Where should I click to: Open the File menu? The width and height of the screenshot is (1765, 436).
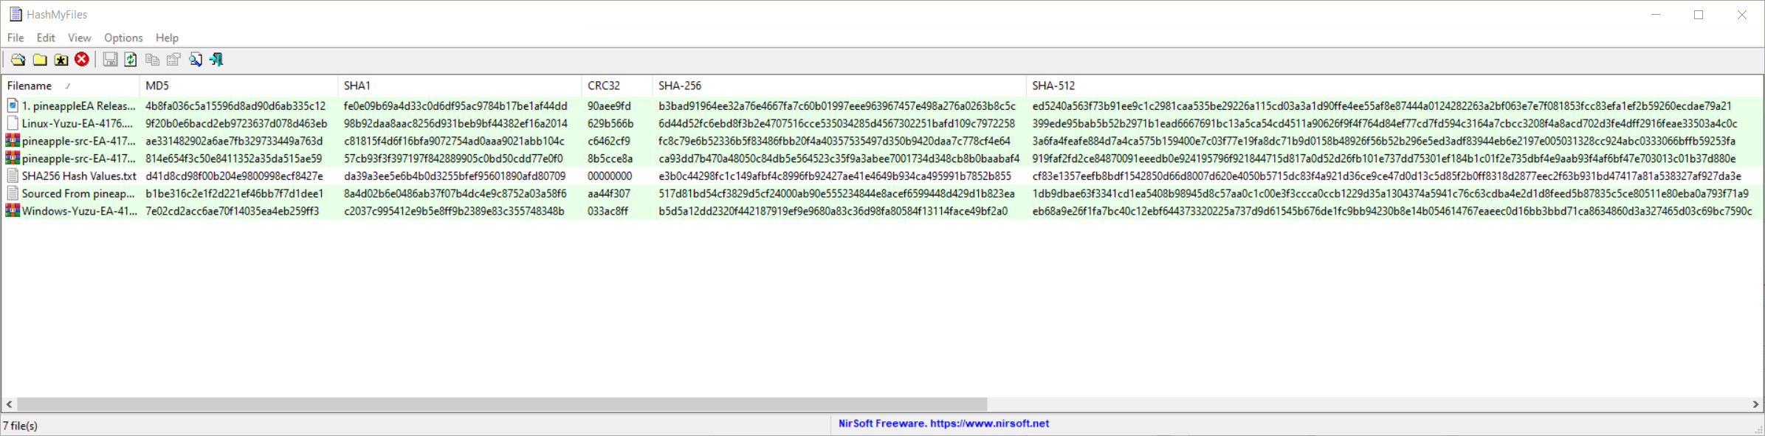coord(16,38)
